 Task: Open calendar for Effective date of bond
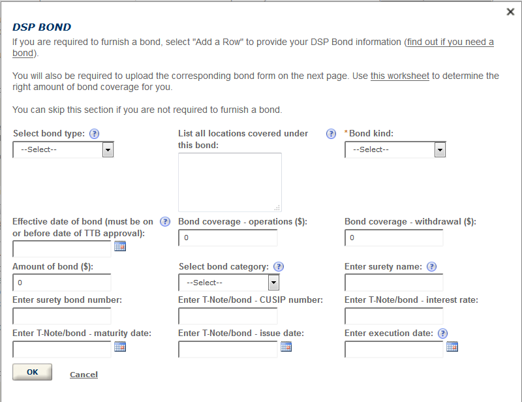point(120,246)
